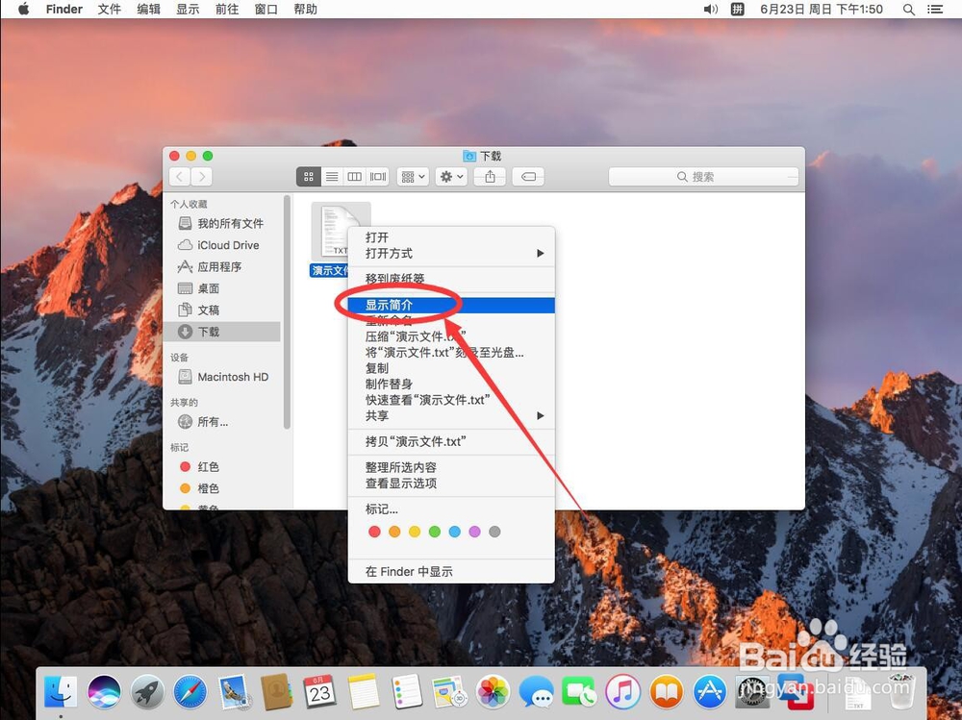
Task: Open 我的所有文件 in sidebar
Action: [223, 223]
